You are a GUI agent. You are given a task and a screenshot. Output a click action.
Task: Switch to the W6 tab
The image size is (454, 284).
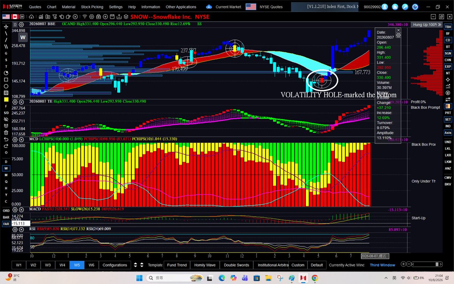pyautogui.click(x=91, y=265)
